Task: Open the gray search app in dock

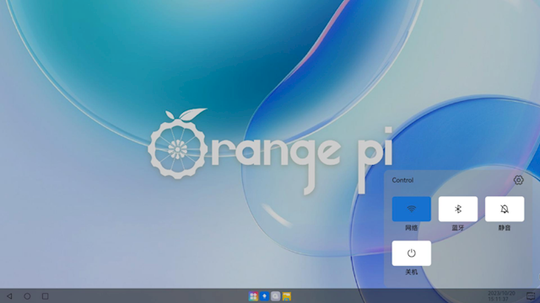Action: tap(275, 296)
